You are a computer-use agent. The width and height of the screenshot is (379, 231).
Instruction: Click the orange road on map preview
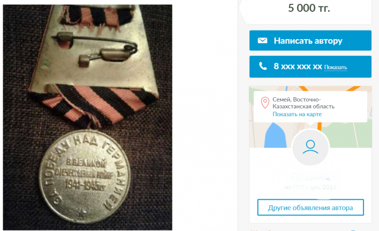click(x=319, y=126)
